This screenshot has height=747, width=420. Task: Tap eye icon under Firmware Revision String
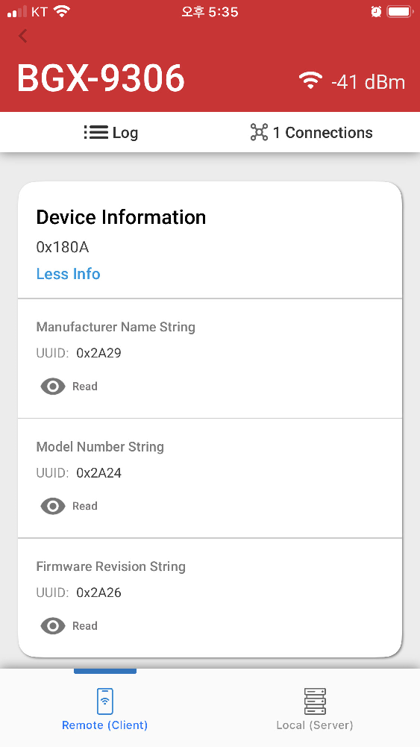point(53,625)
